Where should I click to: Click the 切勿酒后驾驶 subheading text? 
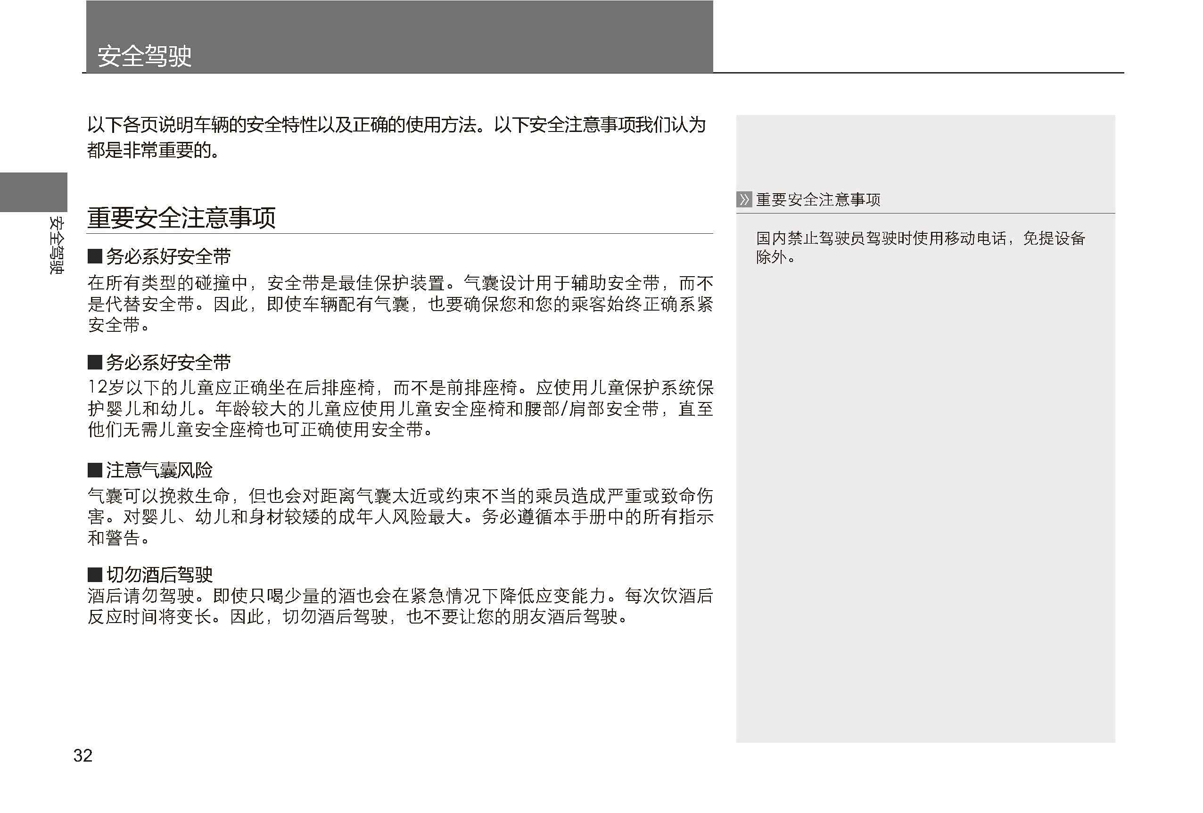pos(159,575)
